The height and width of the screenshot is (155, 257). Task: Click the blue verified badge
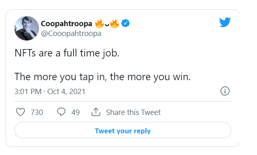[125, 23]
